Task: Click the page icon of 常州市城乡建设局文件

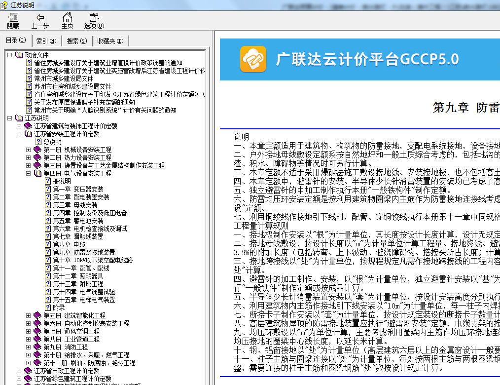Action: pyautogui.click(x=29, y=78)
